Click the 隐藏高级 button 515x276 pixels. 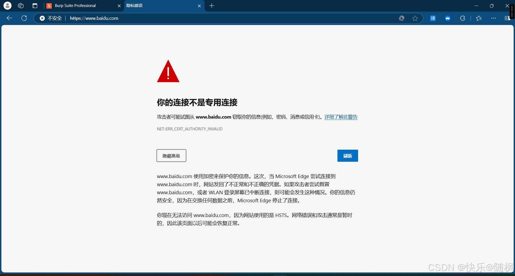coord(171,156)
